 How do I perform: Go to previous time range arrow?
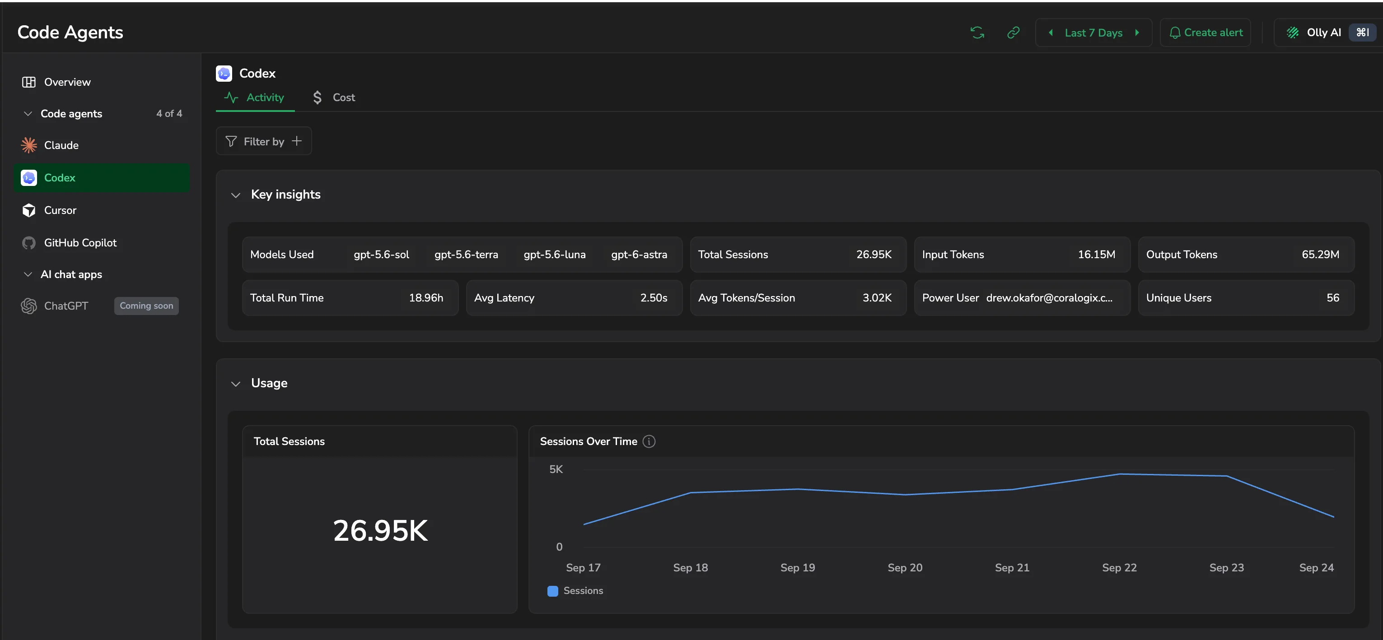[1051, 33]
